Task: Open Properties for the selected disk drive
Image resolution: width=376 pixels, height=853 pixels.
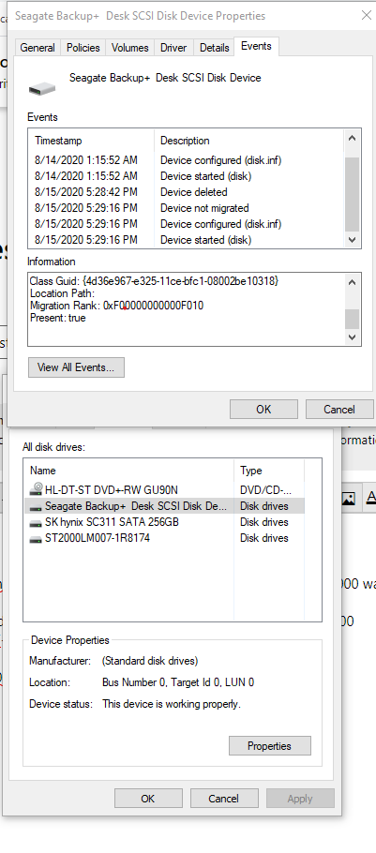Action: pyautogui.click(x=269, y=746)
